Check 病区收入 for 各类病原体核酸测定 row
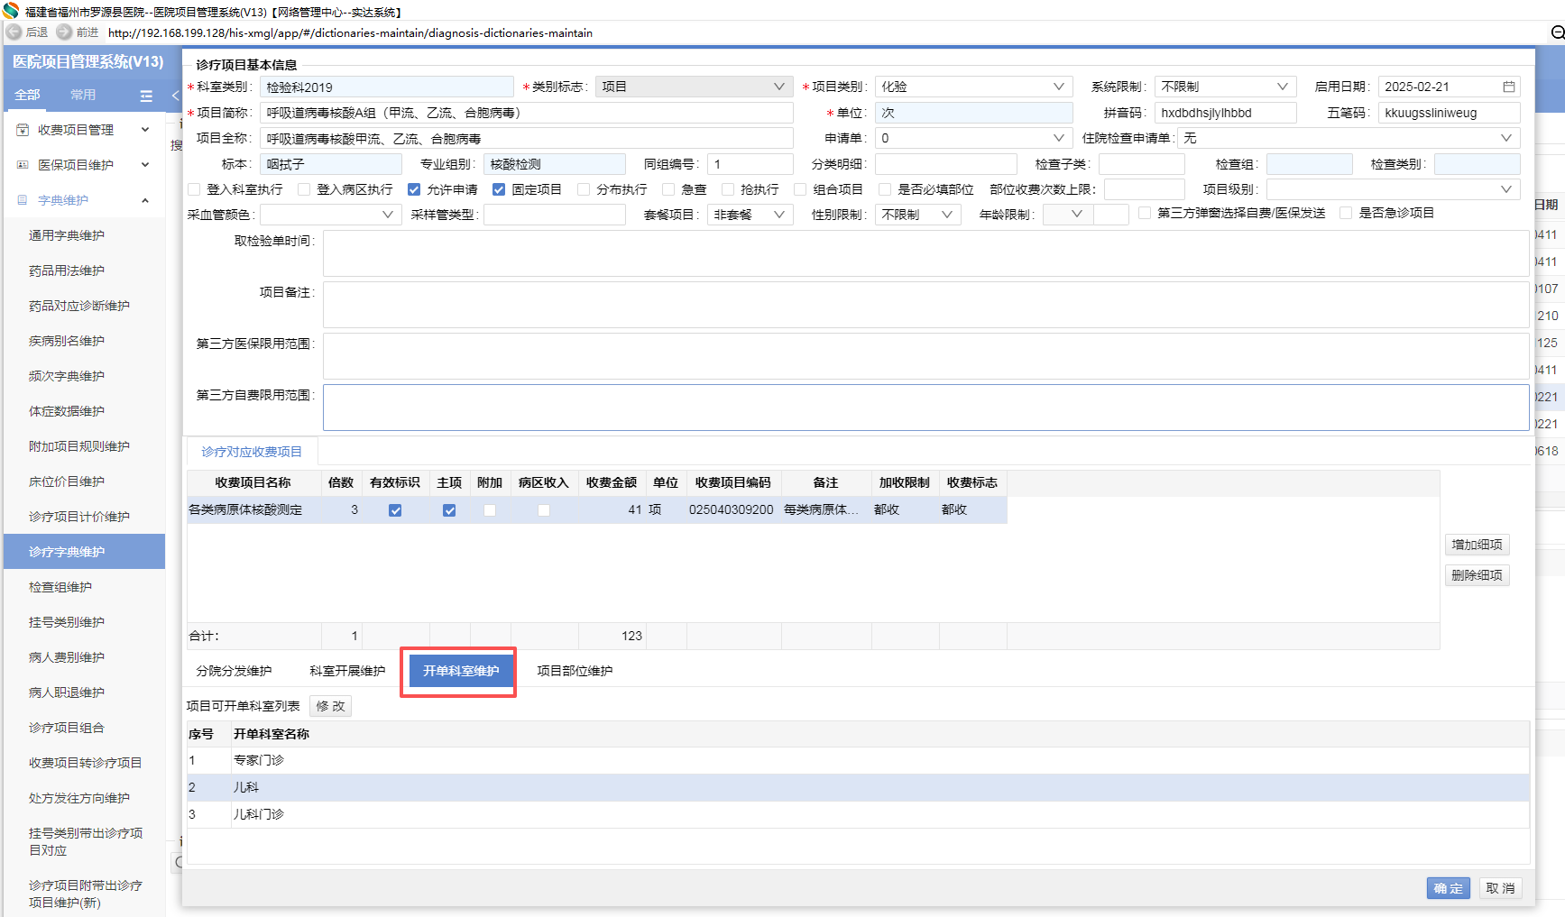 [x=544, y=510]
